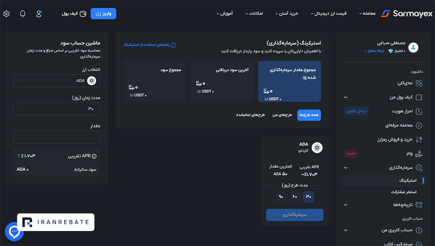Expand the تاریخچه‌ها chevron

point(346,205)
